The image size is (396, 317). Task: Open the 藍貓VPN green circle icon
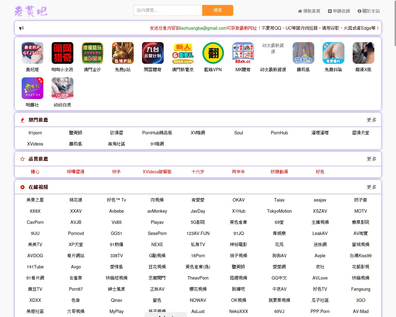[x=213, y=53]
